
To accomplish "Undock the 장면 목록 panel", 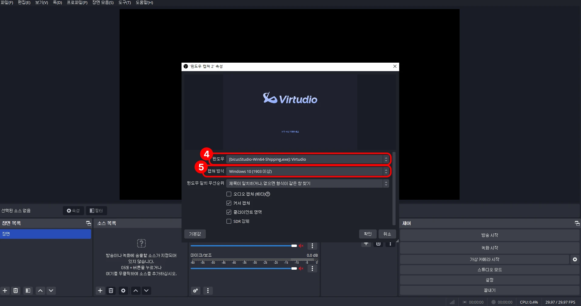I will pos(88,223).
